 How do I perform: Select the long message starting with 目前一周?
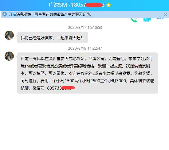pyautogui.click(x=88, y=73)
